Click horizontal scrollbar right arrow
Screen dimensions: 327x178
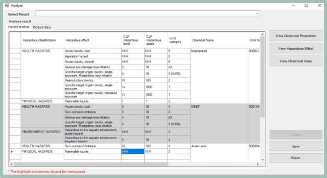coord(258,164)
